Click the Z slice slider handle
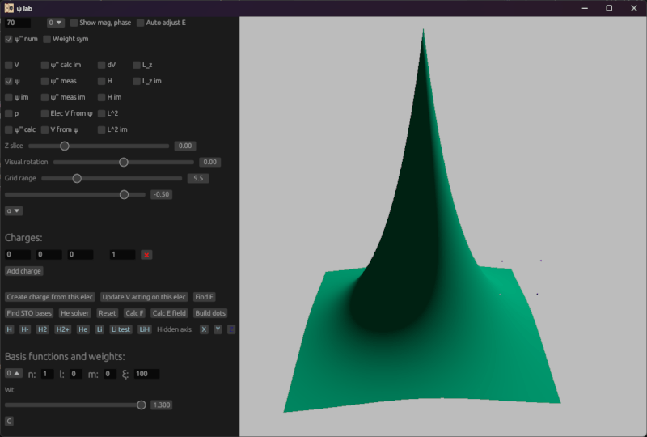 65,146
